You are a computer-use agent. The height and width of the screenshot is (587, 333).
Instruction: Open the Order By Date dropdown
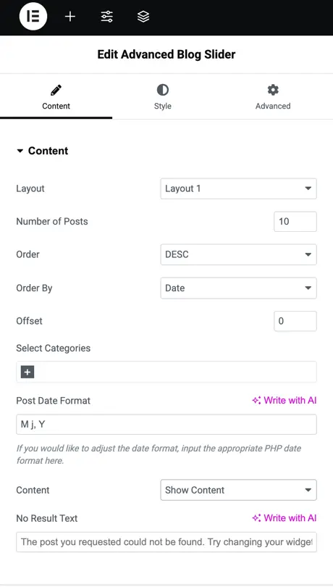[239, 288]
